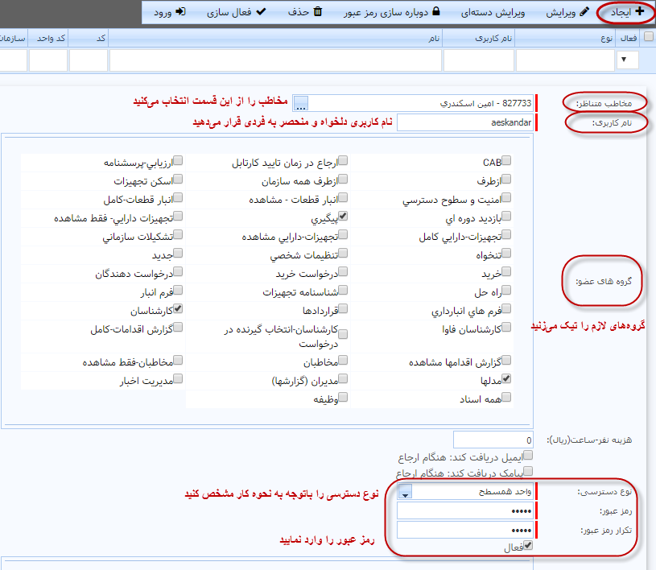The width and height of the screenshot is (656, 570).
Task: Click the ویرایش (edit) pencil icon
Action: coord(584,12)
